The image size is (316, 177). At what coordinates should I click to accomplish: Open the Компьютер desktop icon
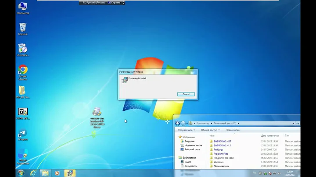pos(23,8)
